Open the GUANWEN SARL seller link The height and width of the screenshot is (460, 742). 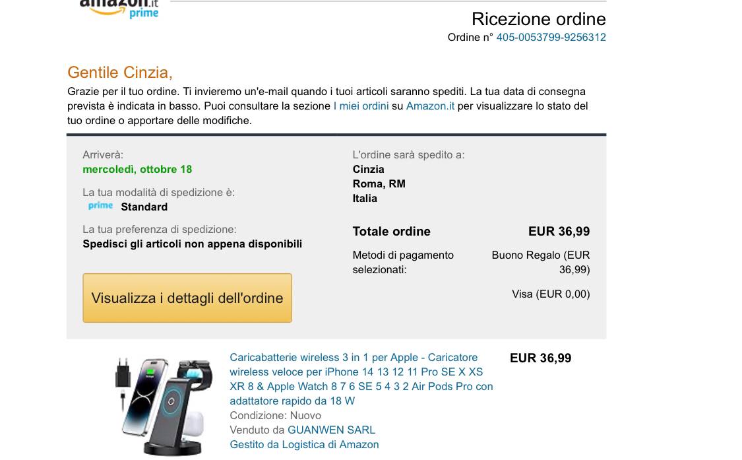[x=331, y=430]
